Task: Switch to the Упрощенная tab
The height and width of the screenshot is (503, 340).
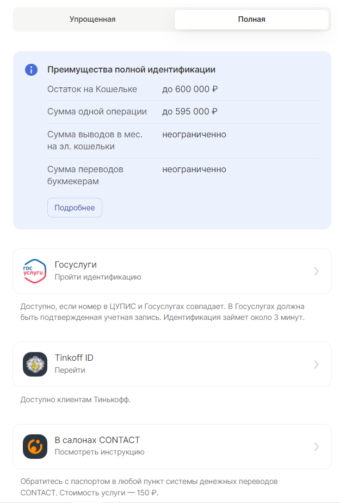Action: point(92,20)
